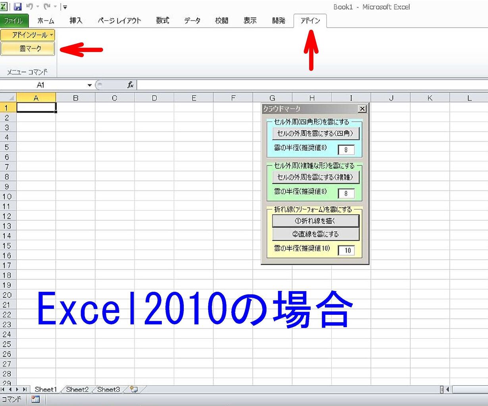488x406 pixels.
Task: Go to first sheet with tab navigation arrow
Action: [3, 389]
